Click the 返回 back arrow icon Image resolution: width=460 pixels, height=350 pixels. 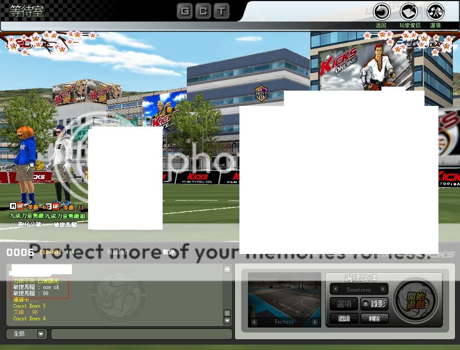pyautogui.click(x=381, y=11)
